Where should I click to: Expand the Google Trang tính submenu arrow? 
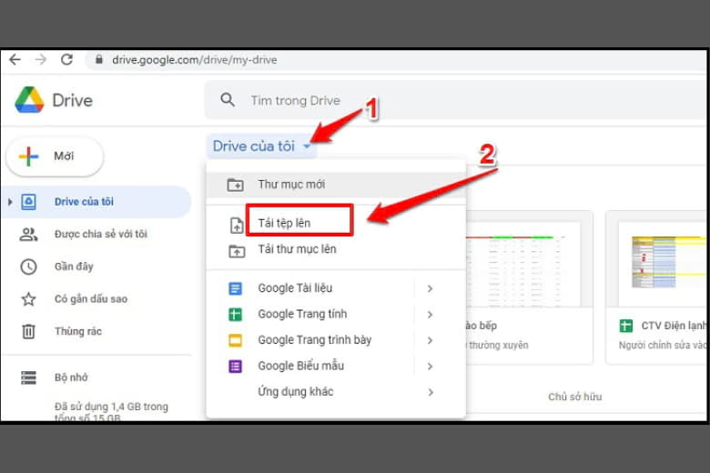(430, 315)
